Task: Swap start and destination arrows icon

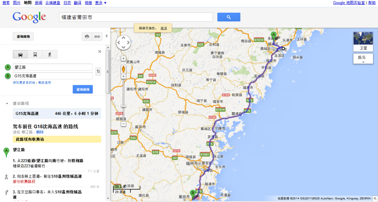Action: click(x=98, y=71)
